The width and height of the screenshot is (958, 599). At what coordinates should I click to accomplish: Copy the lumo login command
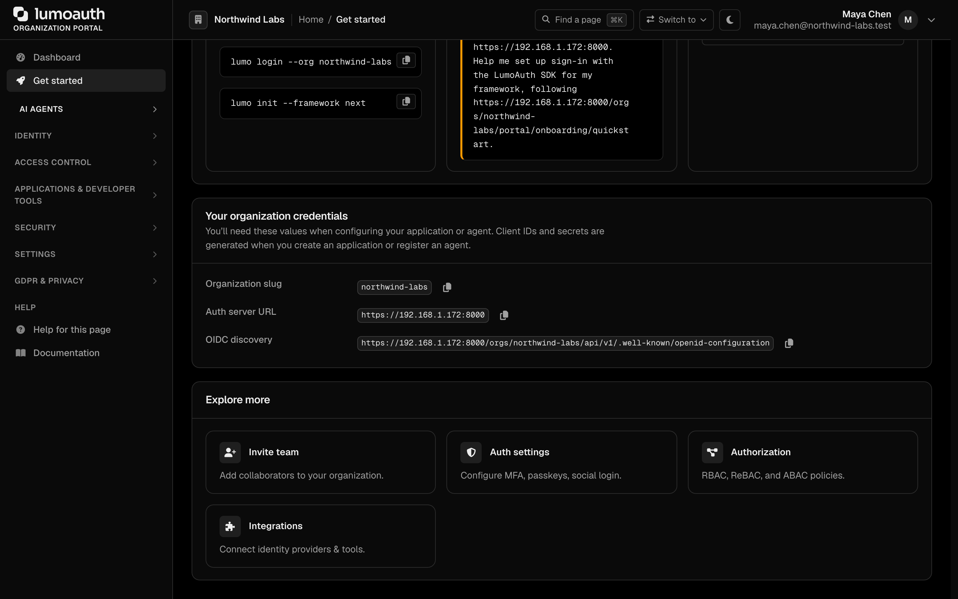pyautogui.click(x=406, y=60)
